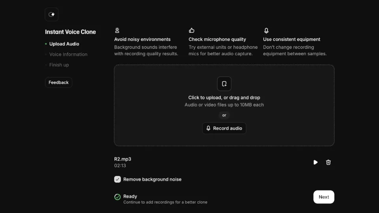Image resolution: width=379 pixels, height=213 pixels.
Task: Click the Instant Voice Clone heading
Action: pos(70,32)
